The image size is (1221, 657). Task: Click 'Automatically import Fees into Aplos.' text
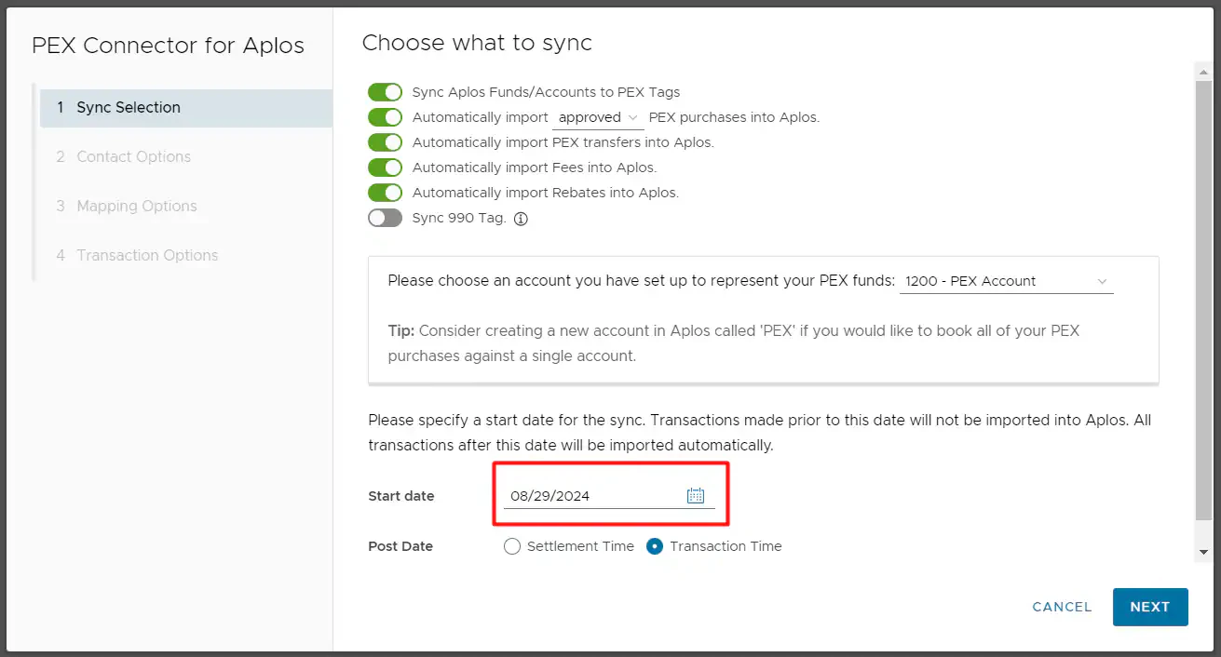point(535,168)
